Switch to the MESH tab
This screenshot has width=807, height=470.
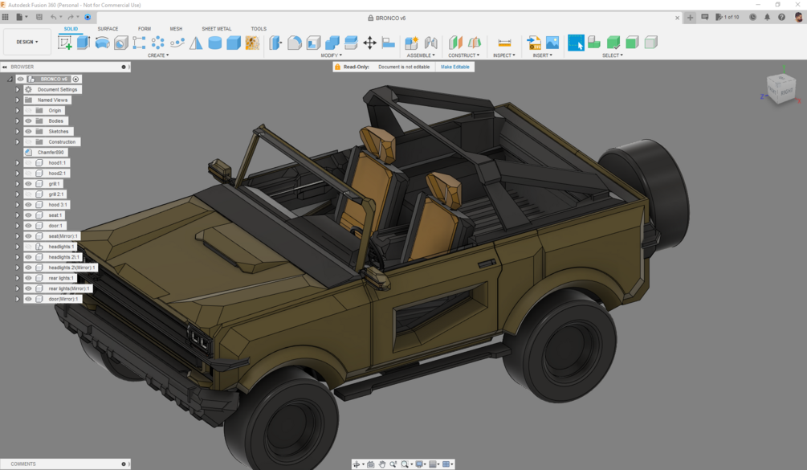tap(176, 29)
